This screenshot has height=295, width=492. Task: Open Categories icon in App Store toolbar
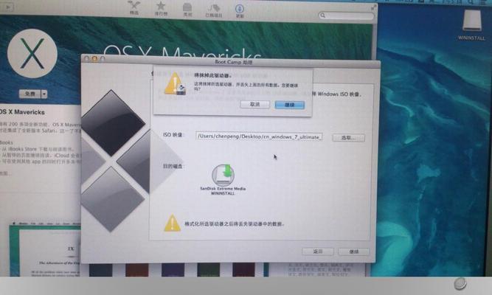pyautogui.click(x=187, y=10)
